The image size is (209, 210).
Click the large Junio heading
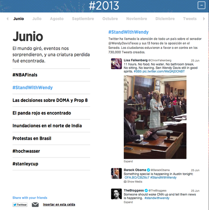(x=28, y=36)
